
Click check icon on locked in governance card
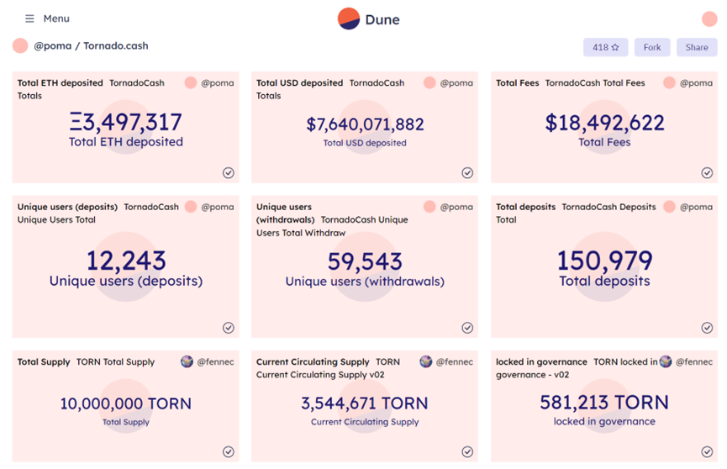707,452
